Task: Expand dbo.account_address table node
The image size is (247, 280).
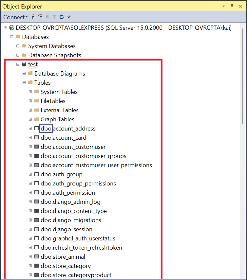Action: (x=30, y=129)
